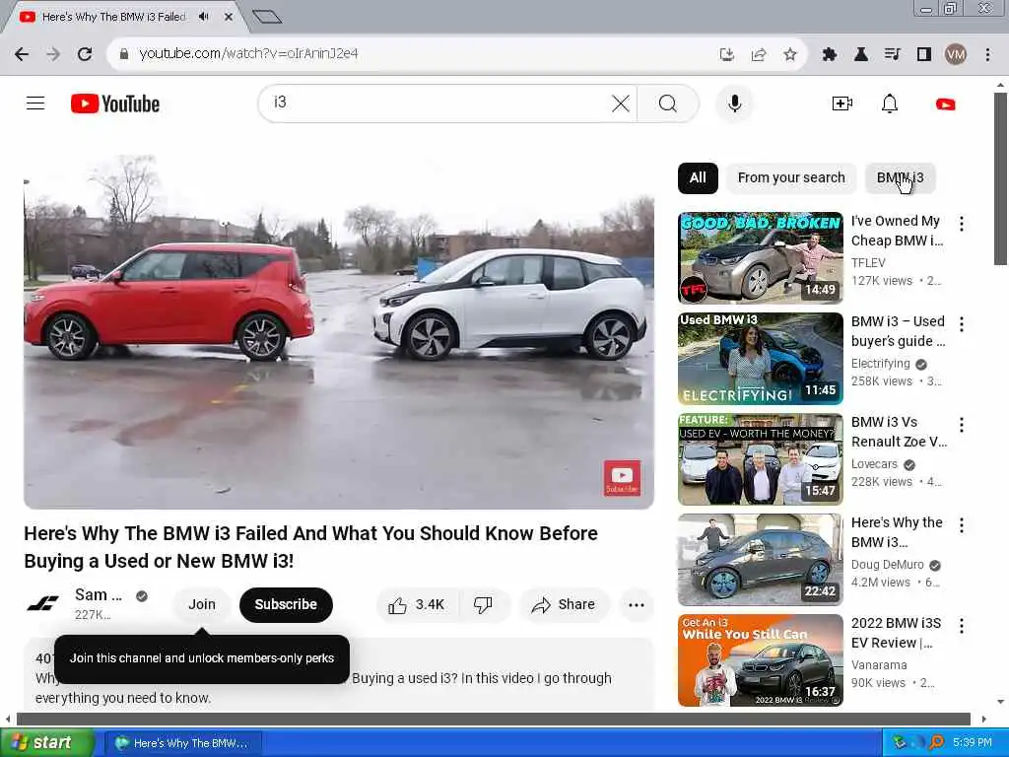Reload the YouTube page
The image size is (1009, 757).
click(85, 54)
